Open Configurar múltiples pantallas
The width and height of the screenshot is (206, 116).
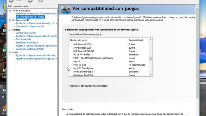pyautogui.click(x=30, y=49)
